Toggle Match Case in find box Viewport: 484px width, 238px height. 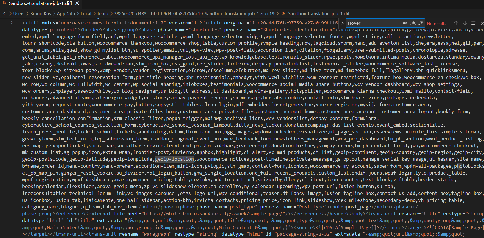(405, 23)
